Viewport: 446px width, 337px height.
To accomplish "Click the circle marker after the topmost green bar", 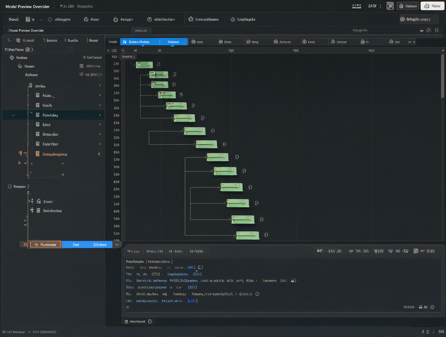I will tap(159, 64).
